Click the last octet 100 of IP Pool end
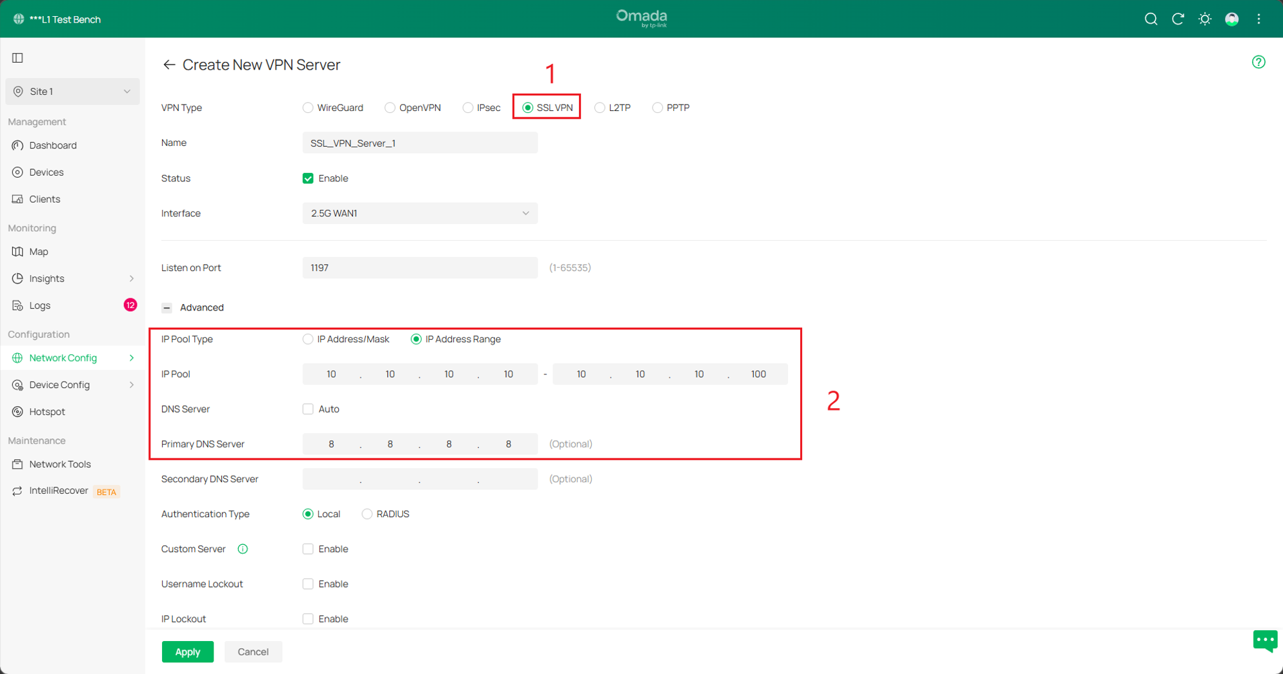 pos(758,374)
